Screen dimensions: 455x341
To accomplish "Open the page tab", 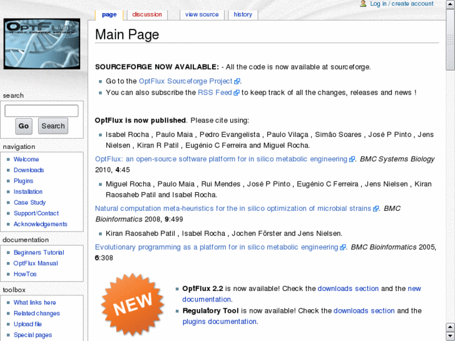I will tap(109, 14).
